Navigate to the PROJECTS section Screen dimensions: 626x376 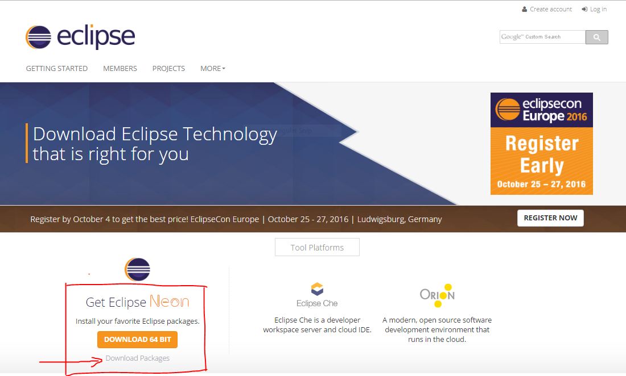(x=168, y=68)
